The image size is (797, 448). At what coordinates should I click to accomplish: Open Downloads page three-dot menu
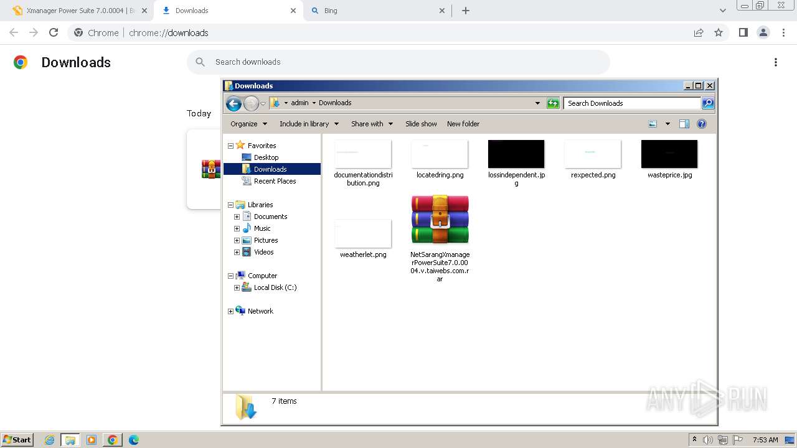click(776, 62)
